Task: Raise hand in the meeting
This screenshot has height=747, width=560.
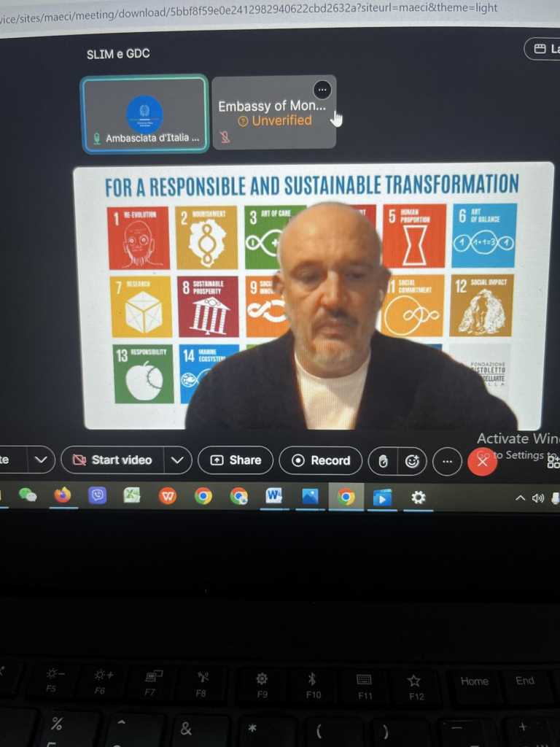Action: pos(384,461)
